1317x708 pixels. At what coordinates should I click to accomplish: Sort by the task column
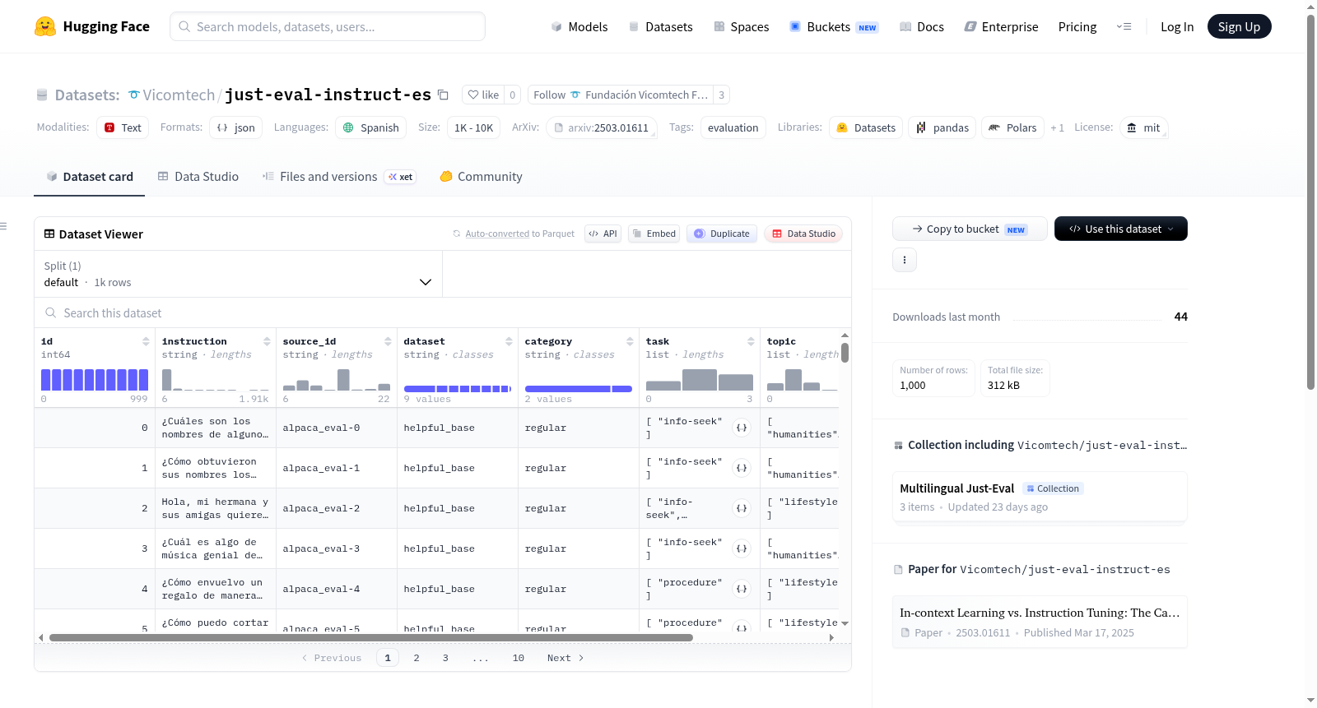tap(751, 341)
